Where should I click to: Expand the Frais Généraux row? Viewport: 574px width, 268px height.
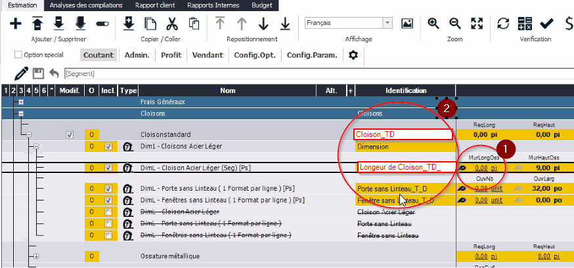(x=21, y=102)
